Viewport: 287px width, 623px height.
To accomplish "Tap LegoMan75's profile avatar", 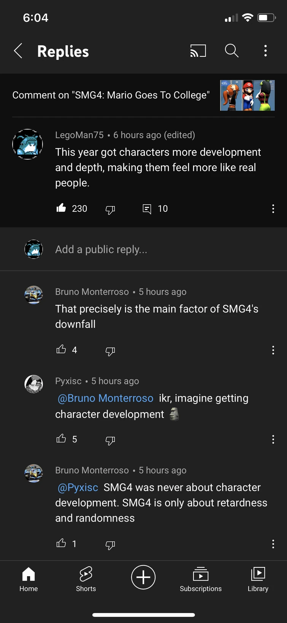I will click(x=27, y=144).
